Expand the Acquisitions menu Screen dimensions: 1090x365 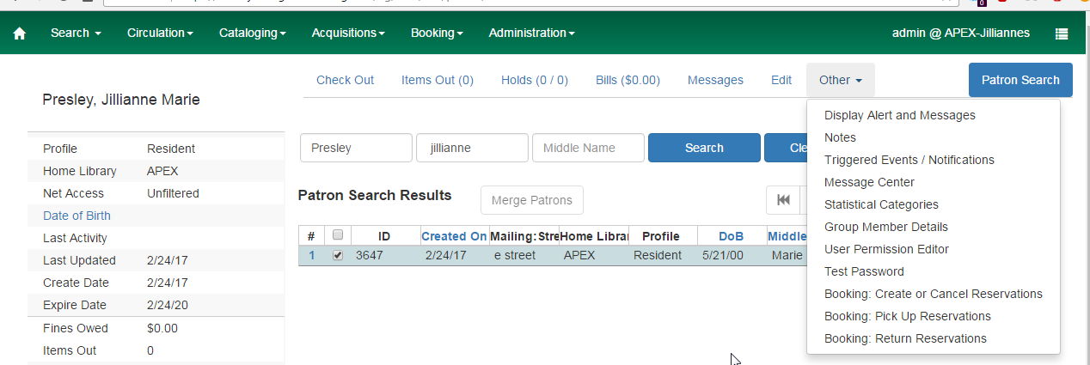pyautogui.click(x=348, y=33)
